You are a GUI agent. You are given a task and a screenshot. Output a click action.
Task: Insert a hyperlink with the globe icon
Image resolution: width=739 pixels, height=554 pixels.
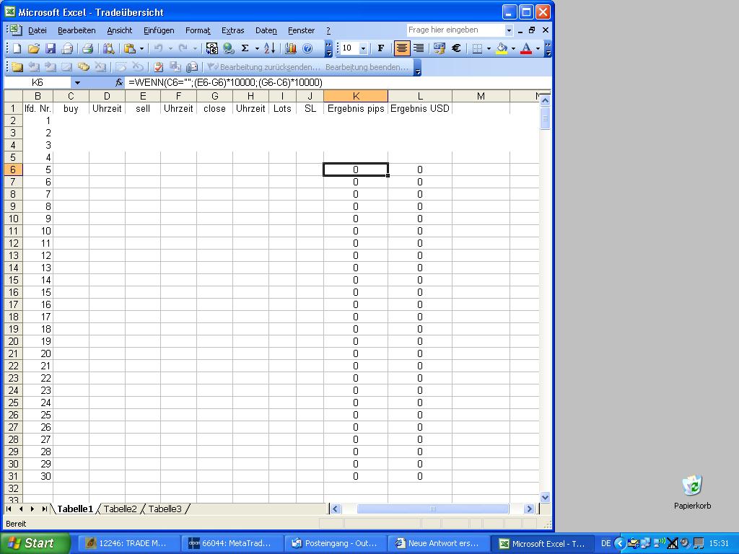click(x=229, y=48)
